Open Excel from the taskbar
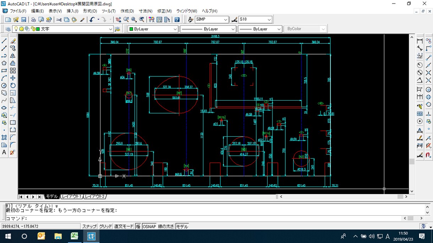This screenshot has height=243, width=433. click(75, 236)
